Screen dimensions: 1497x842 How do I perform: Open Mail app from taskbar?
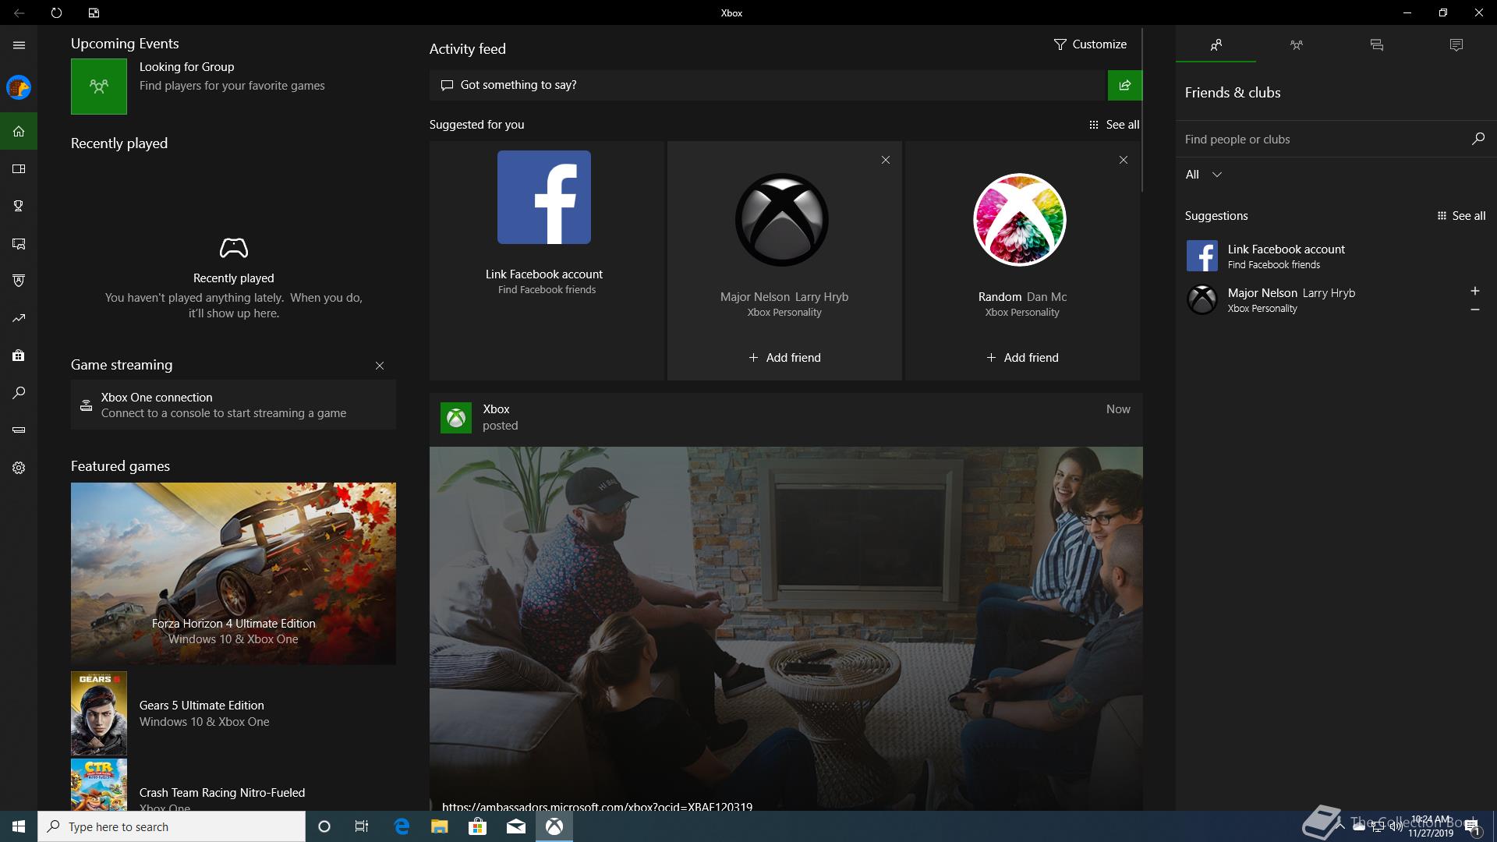pyautogui.click(x=516, y=826)
